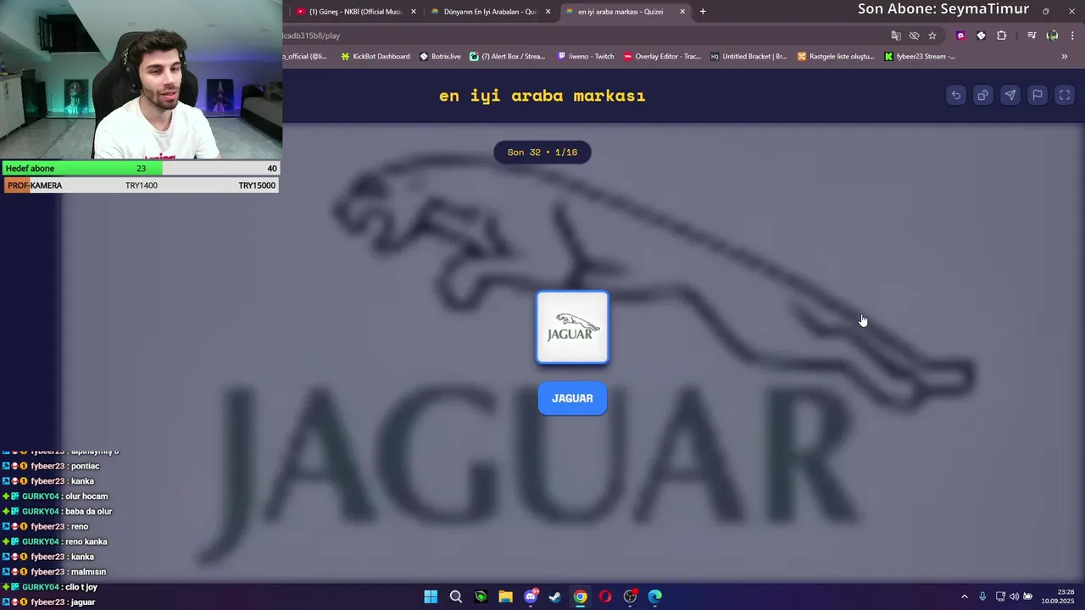Open the green Razer app on taskbar
Image resolution: width=1085 pixels, height=610 pixels.
click(481, 596)
